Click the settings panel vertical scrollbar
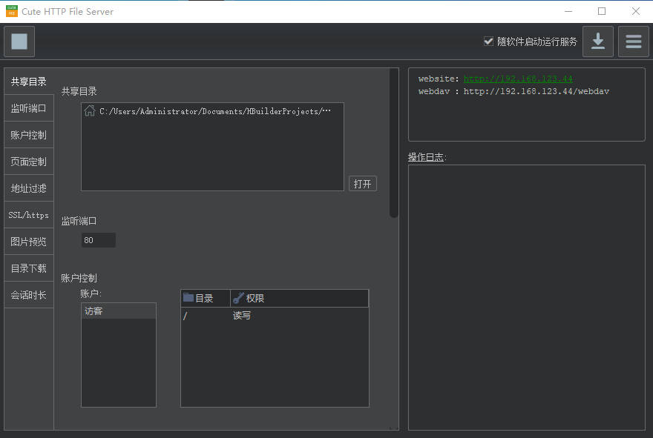This screenshot has width=653, height=438. [x=393, y=143]
